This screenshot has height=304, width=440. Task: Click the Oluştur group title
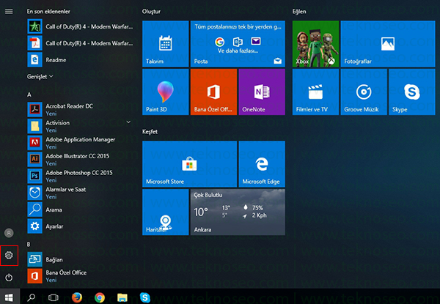coord(151,12)
